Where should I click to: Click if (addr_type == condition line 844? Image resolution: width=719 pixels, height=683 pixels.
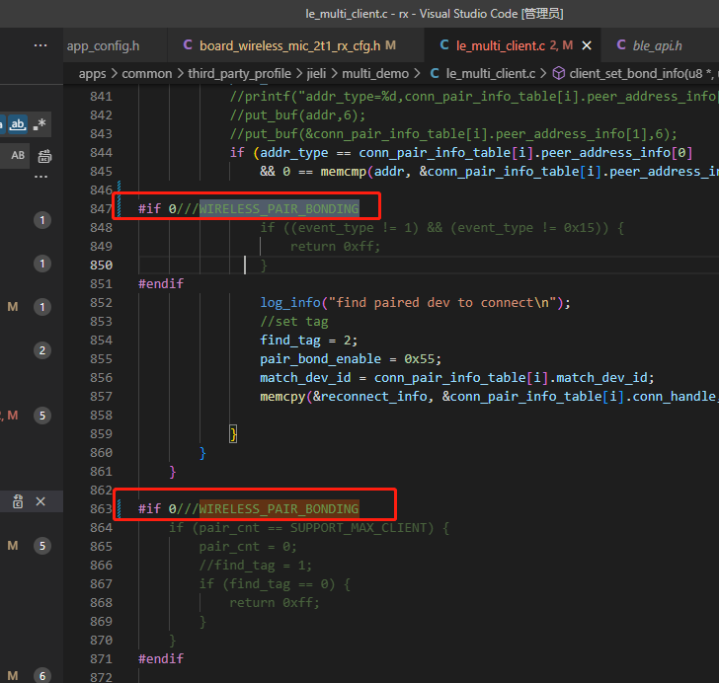pyautogui.click(x=461, y=153)
